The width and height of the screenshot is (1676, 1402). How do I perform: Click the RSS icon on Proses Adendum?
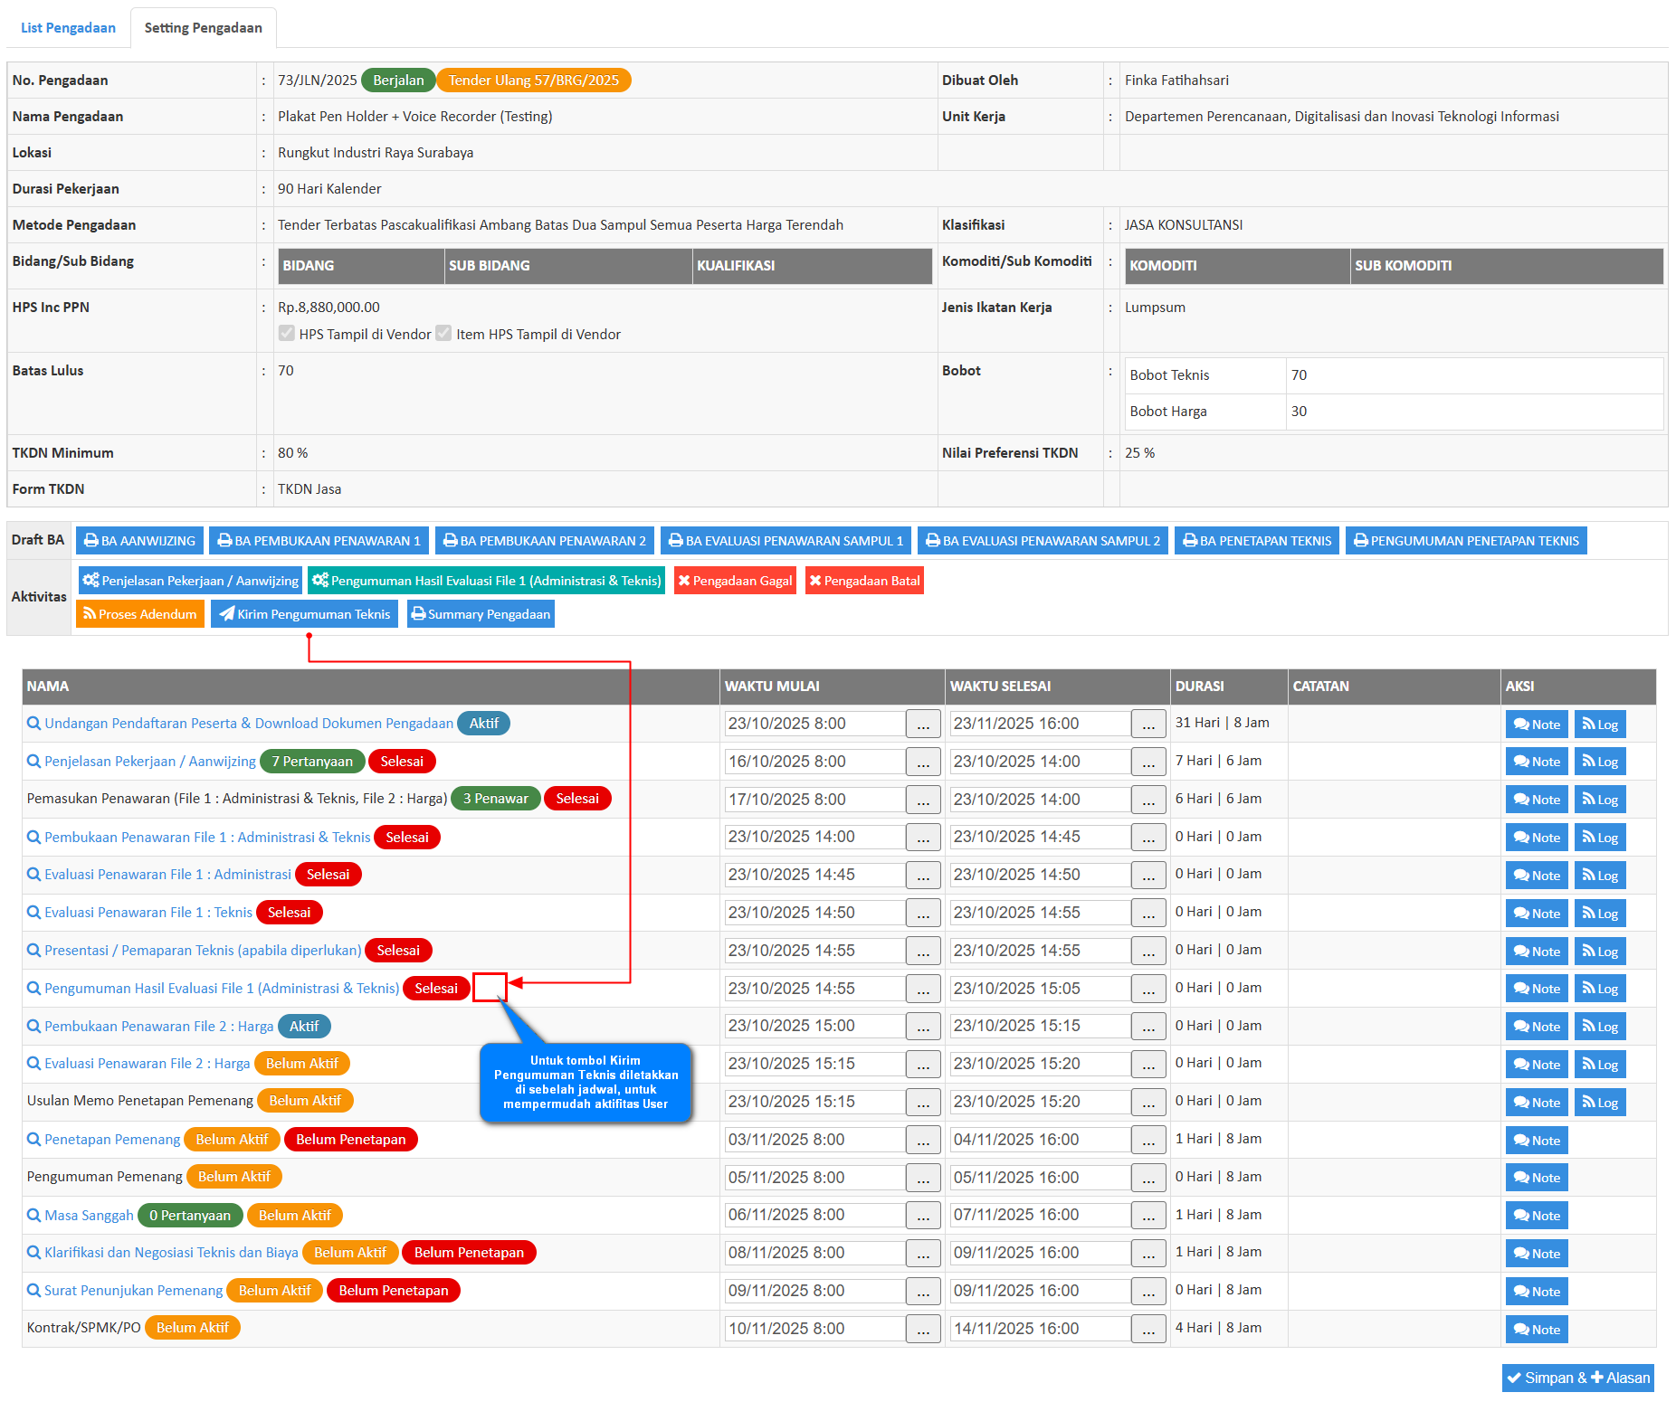(x=90, y=614)
